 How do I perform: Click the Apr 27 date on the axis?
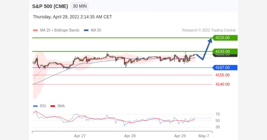tap(80, 136)
